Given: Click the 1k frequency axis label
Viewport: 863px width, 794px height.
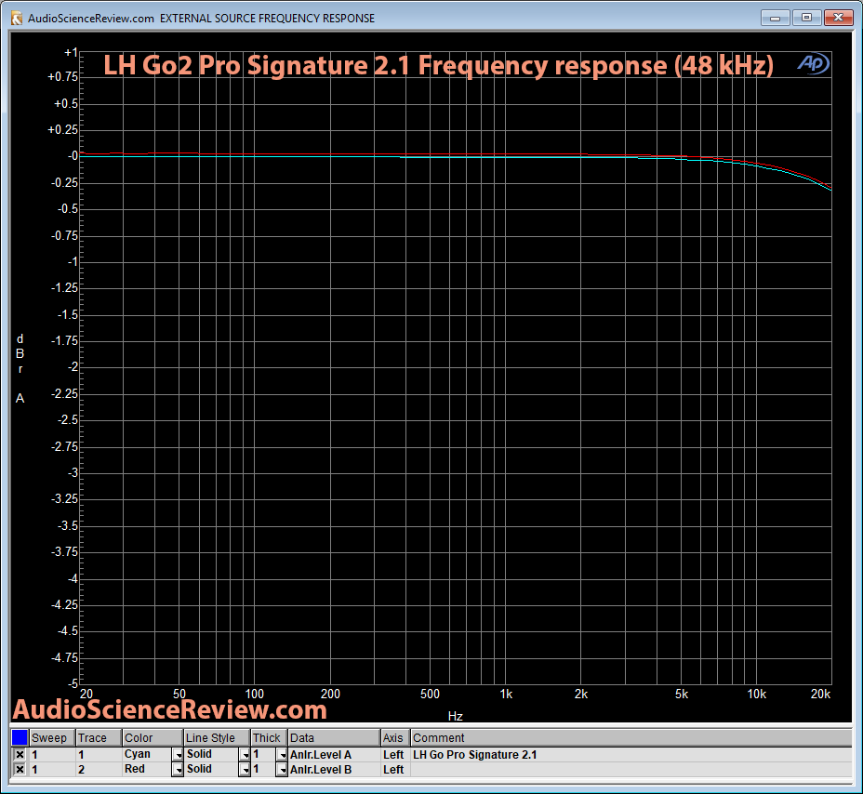Looking at the screenshot, I should click(506, 695).
